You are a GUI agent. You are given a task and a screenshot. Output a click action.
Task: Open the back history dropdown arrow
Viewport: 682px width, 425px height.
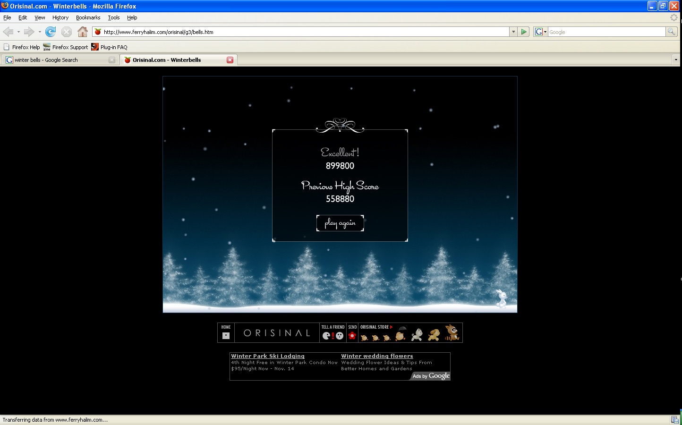(18, 32)
